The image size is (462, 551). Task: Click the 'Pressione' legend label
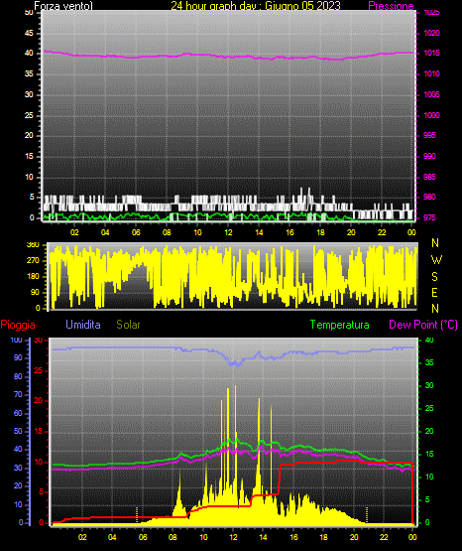(x=391, y=6)
